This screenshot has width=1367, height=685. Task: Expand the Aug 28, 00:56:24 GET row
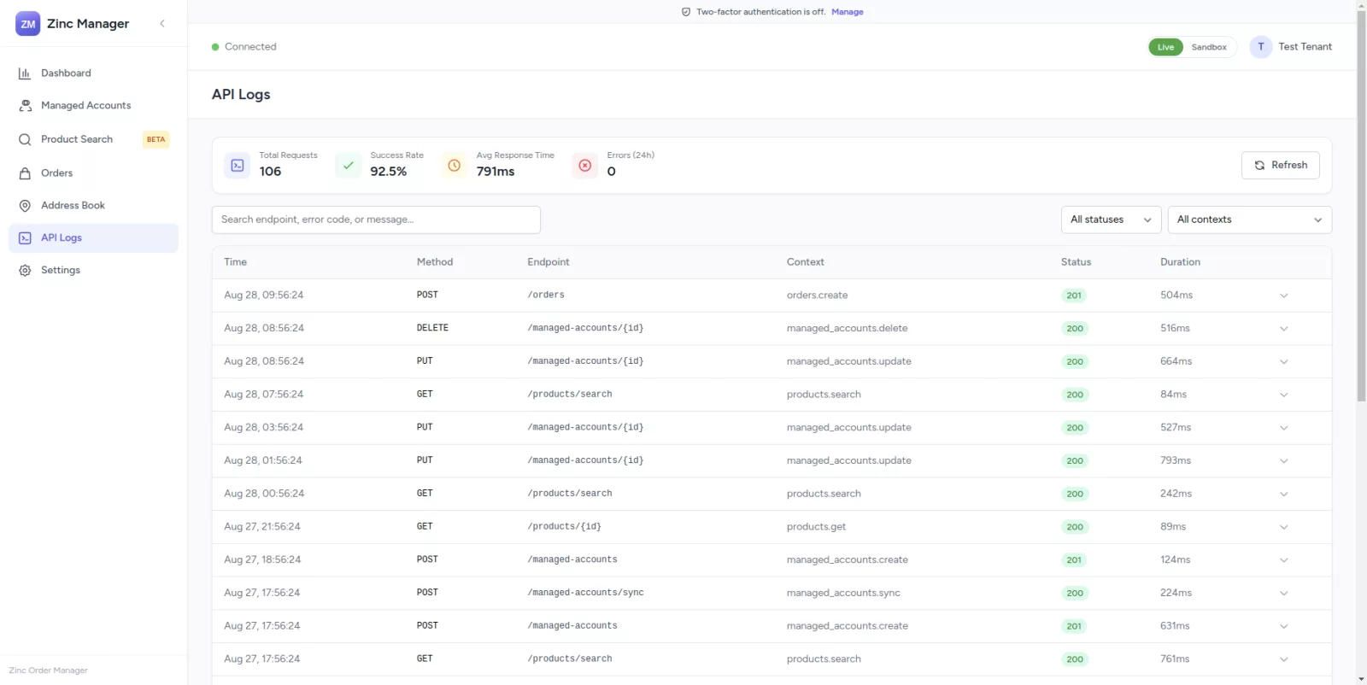click(1283, 494)
